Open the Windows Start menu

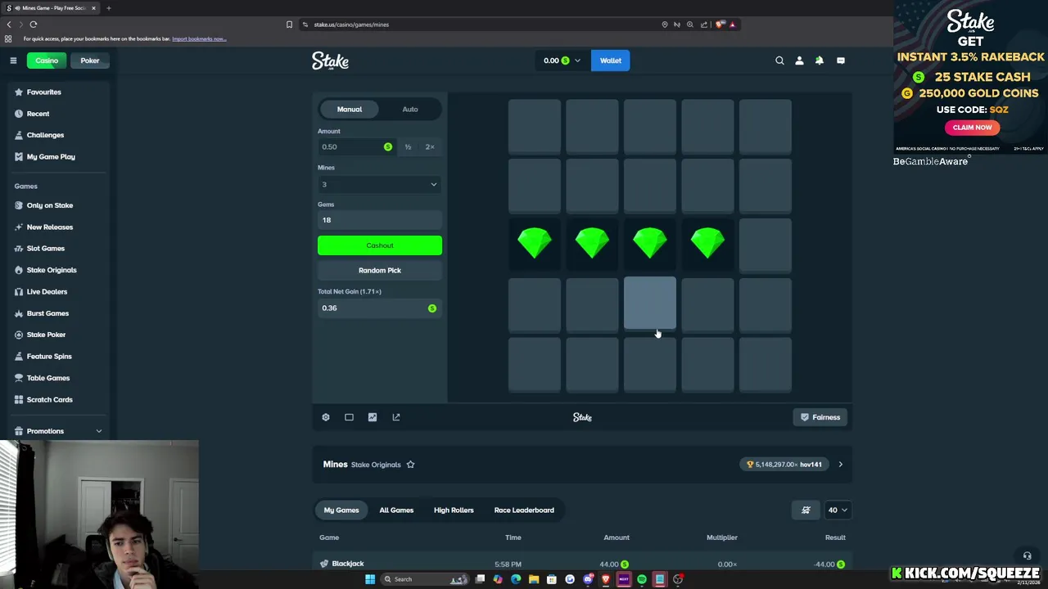(x=370, y=579)
